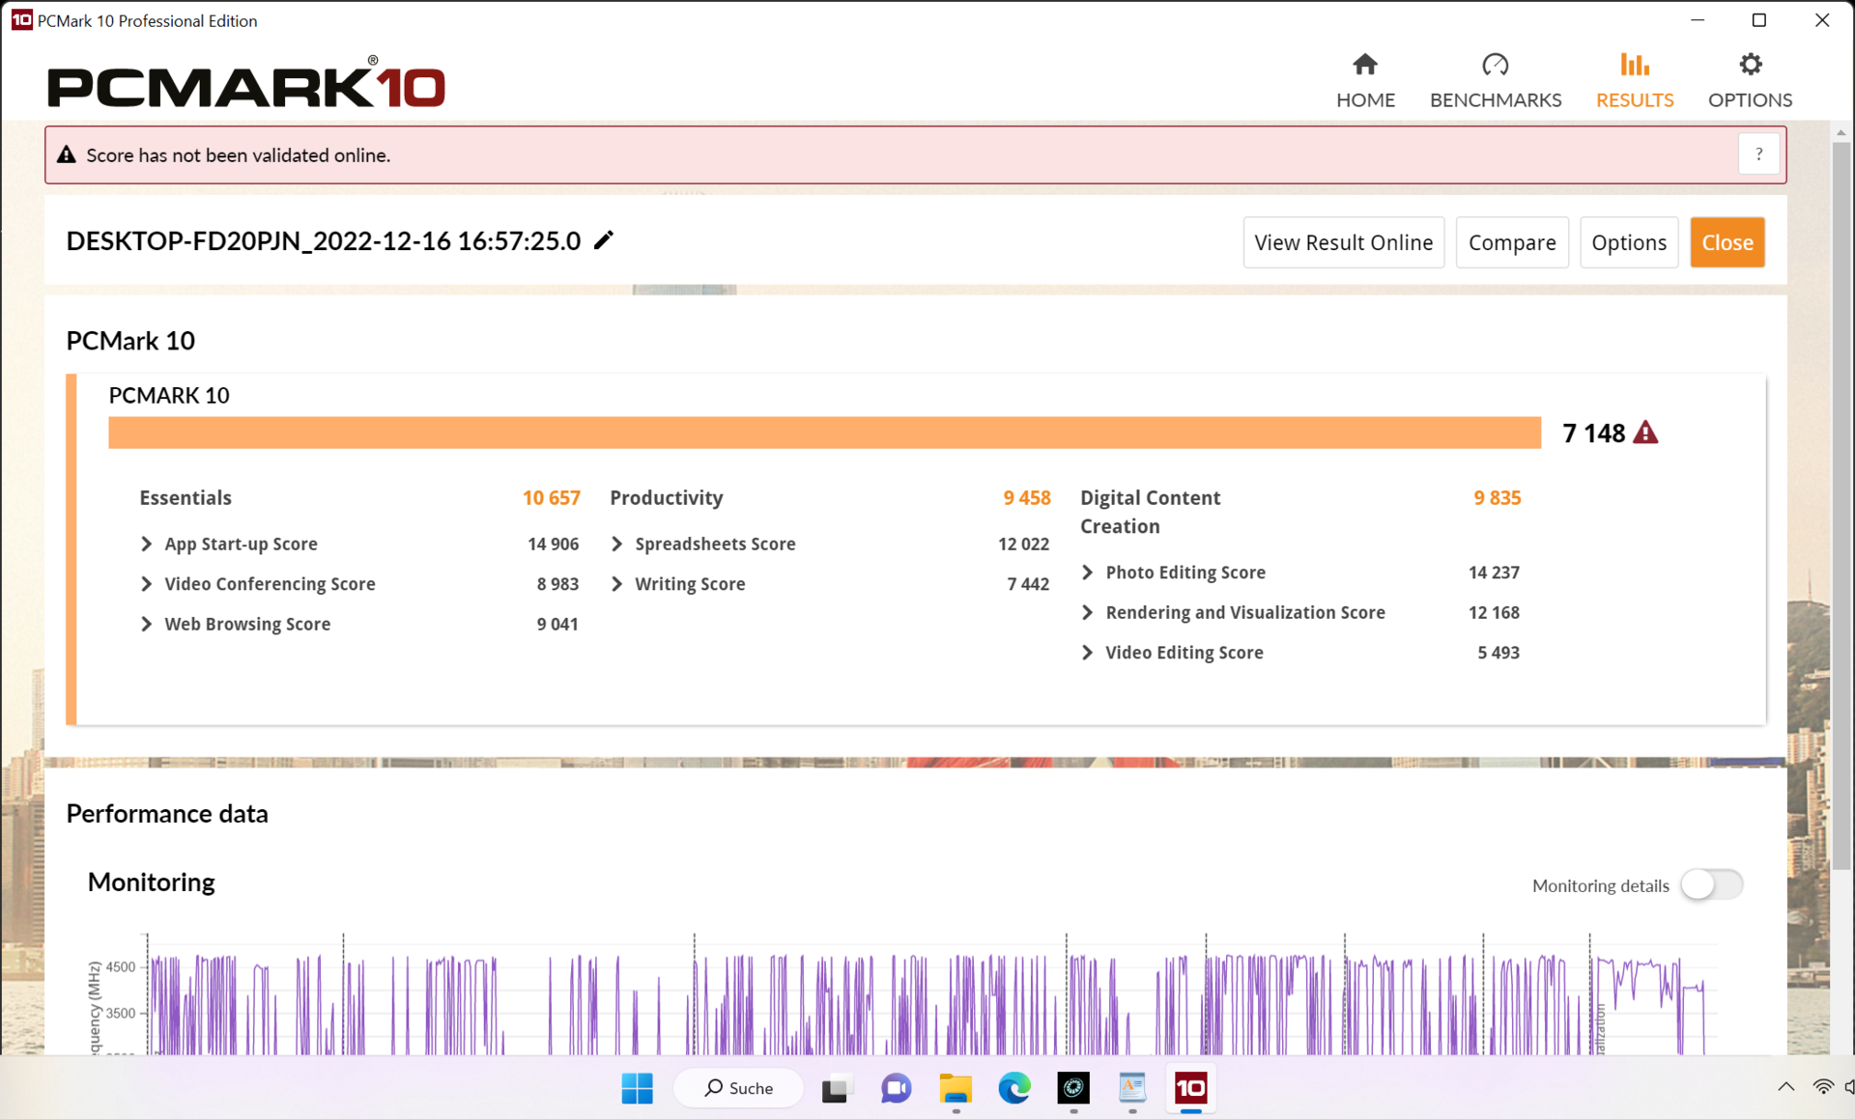
Task: Click the result Options button
Action: point(1629,242)
